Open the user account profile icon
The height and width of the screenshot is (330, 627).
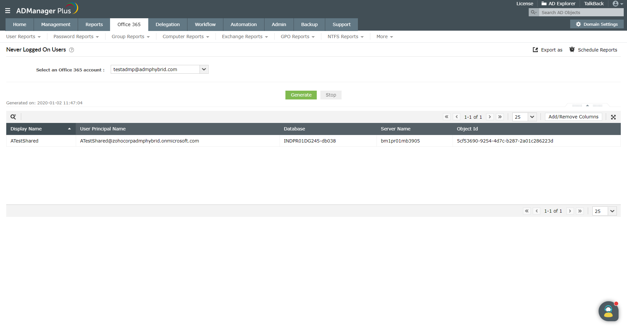(x=616, y=4)
